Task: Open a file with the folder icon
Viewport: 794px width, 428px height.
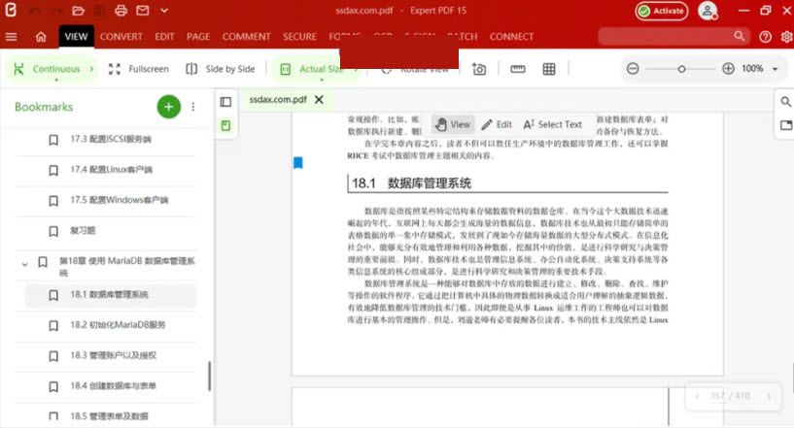Action: pos(78,11)
